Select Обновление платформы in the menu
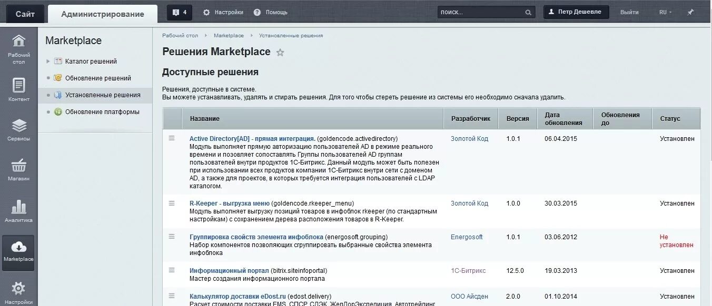Viewport: 712px width, 306px height. coord(102,112)
